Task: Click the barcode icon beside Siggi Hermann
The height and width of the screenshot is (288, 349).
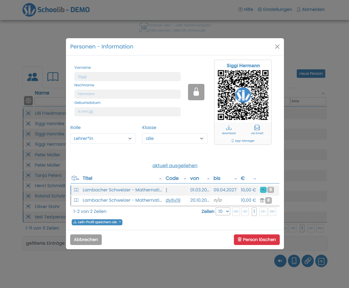Action: point(28,144)
